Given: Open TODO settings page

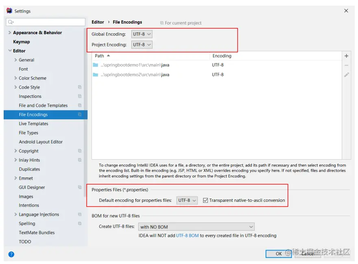Looking at the screenshot, I should (25, 242).
